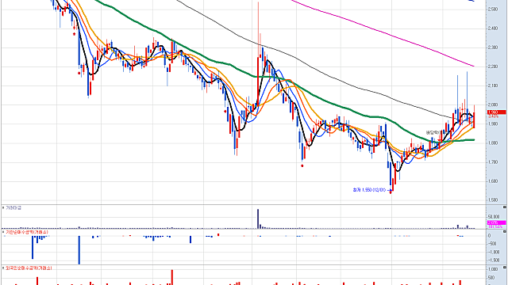The width and height of the screenshot is (508, 285).
Task: Click the magenta value tag on the volume axis
Action: [x=497, y=222]
